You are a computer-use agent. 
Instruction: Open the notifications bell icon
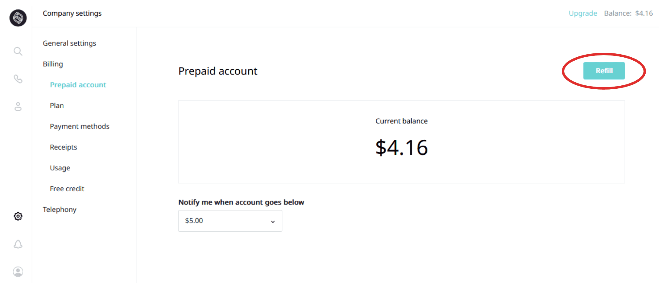click(x=18, y=244)
